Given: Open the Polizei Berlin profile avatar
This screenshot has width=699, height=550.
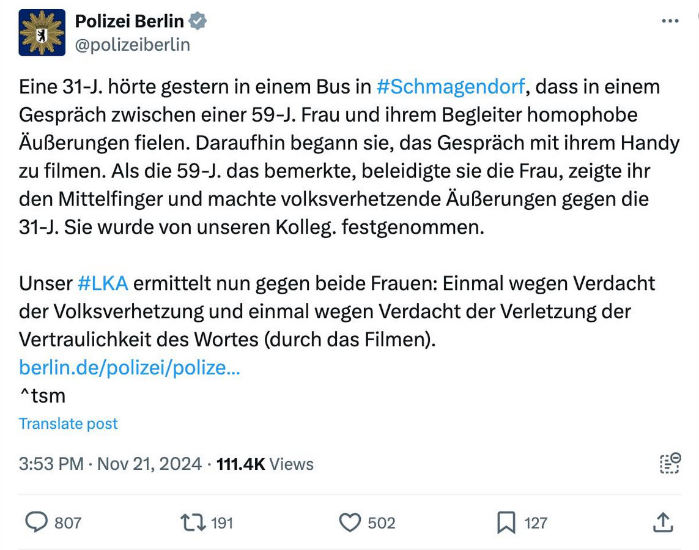Looking at the screenshot, I should [42, 32].
